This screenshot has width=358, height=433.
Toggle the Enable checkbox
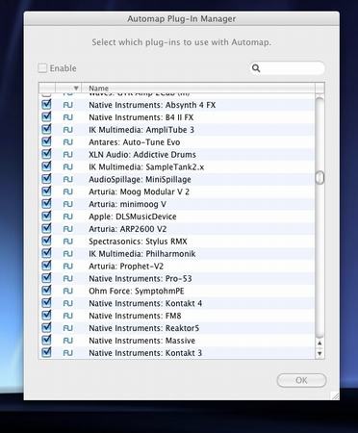point(42,68)
